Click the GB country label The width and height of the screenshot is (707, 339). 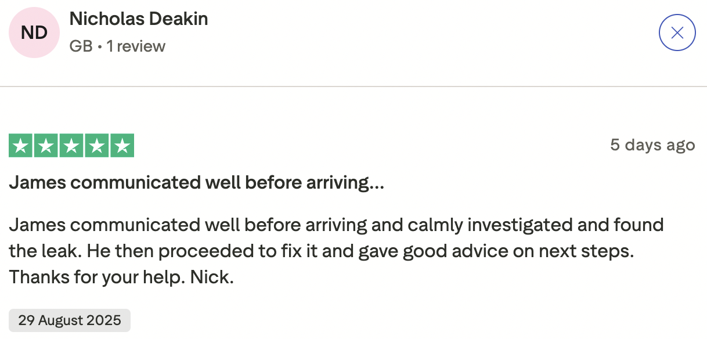tap(81, 46)
